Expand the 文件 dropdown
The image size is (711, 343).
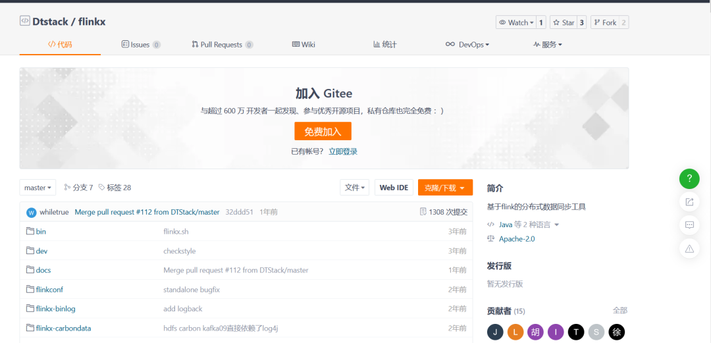355,188
